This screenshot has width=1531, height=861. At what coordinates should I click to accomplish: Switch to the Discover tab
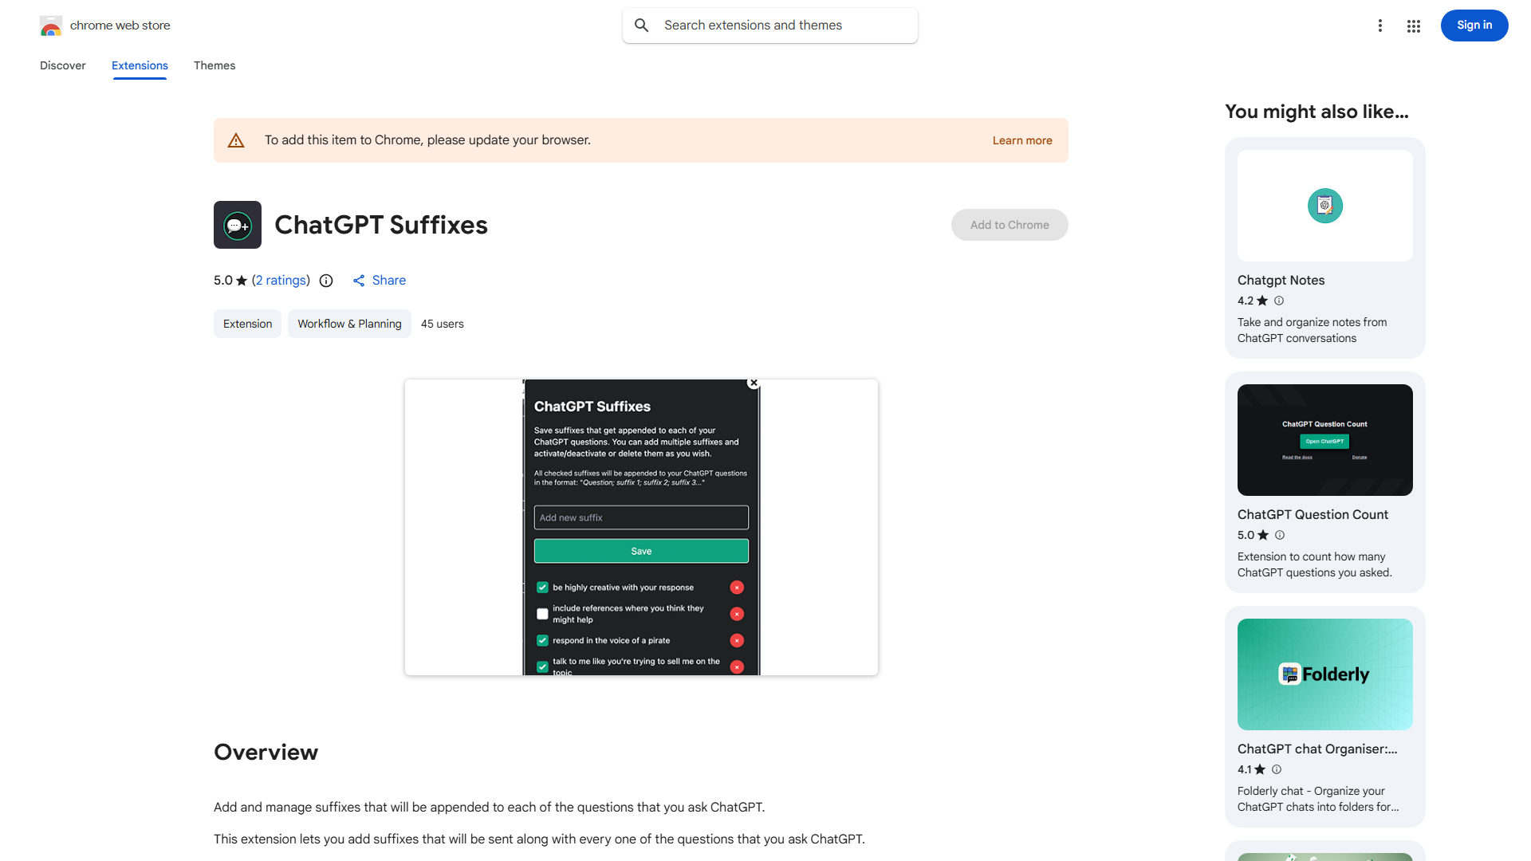(63, 65)
